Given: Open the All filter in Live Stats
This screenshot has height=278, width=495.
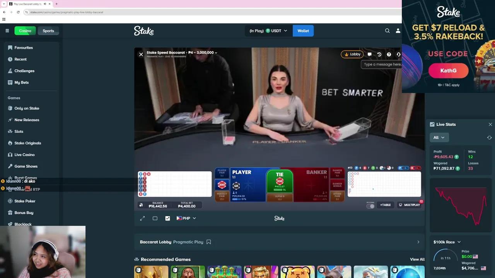Looking at the screenshot, I should click(x=439, y=137).
